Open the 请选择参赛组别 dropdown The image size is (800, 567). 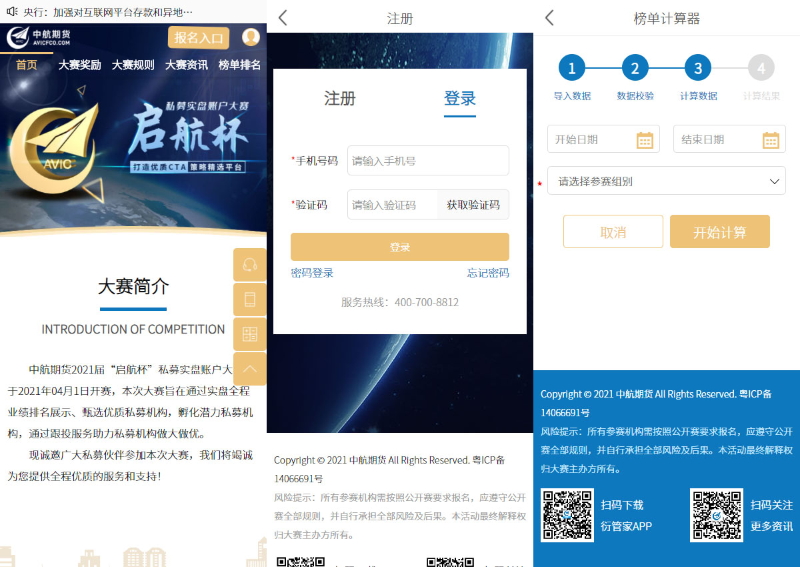(x=667, y=181)
